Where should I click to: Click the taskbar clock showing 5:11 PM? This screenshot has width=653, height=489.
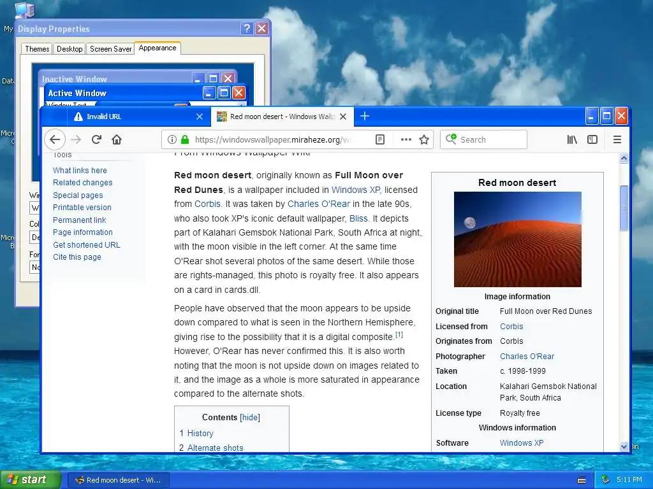(629, 479)
